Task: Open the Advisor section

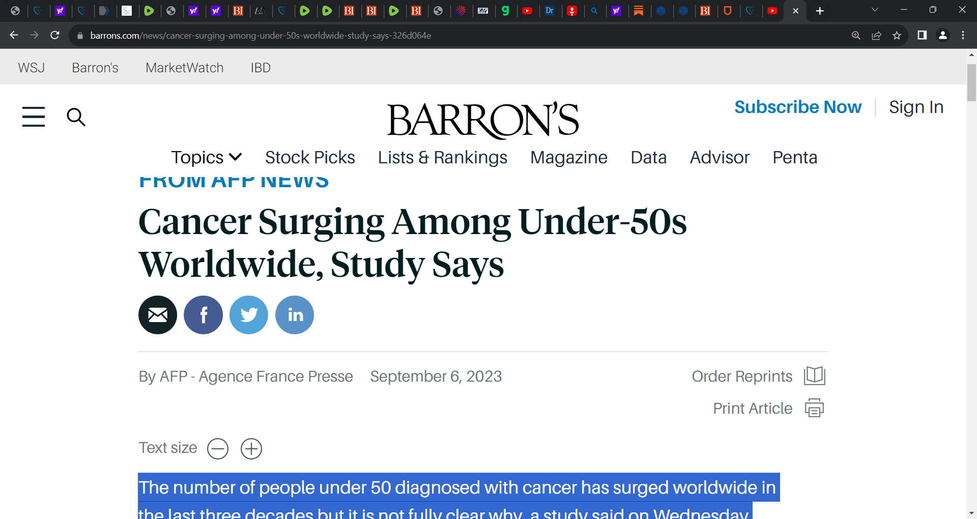Action: 720,157
